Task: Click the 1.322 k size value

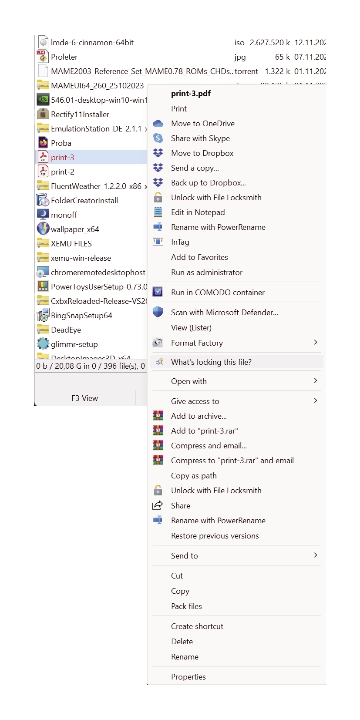Action: 277,71
